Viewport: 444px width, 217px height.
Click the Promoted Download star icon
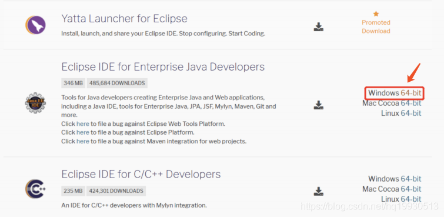376,14
